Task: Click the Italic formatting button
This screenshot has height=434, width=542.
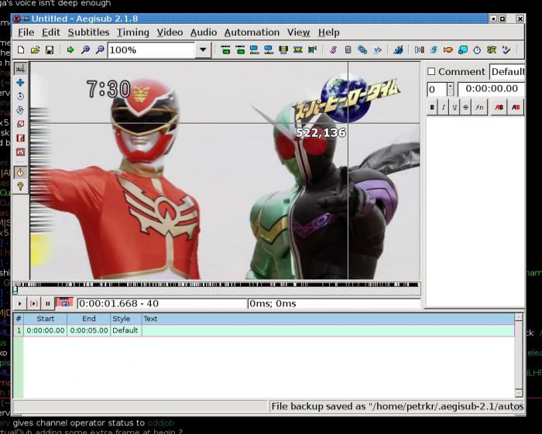Action: (x=443, y=108)
